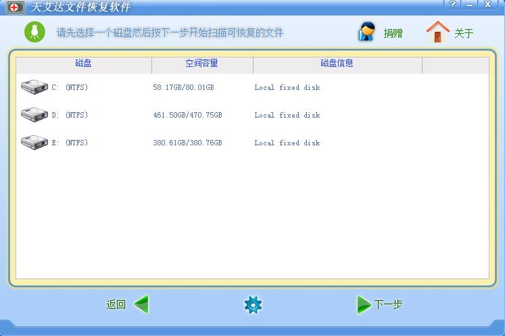The height and width of the screenshot is (336, 505).
Task: Click capacity value 380.61GB/380.76GB
Action: pyautogui.click(x=187, y=143)
